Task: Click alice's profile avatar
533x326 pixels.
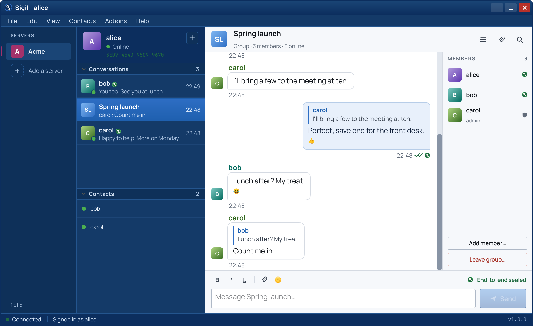Action: (x=92, y=41)
